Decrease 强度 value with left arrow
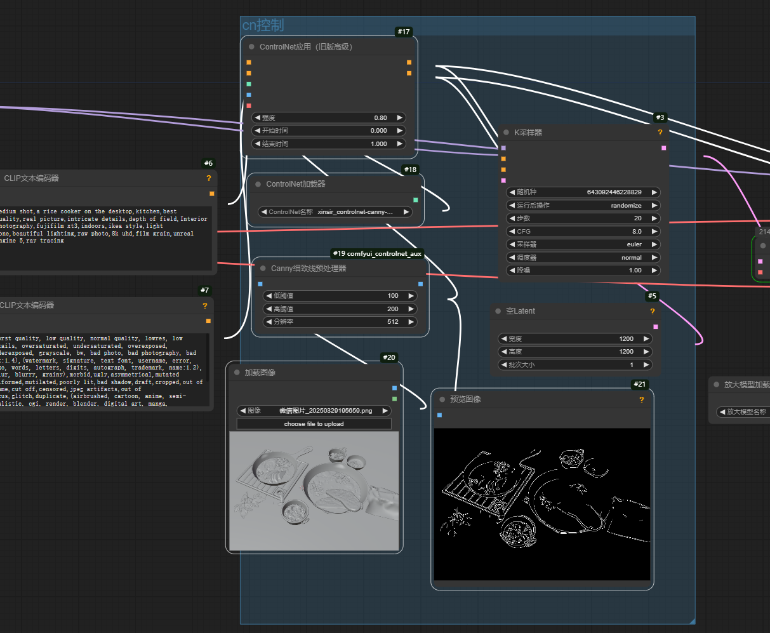770x633 pixels. 257,118
